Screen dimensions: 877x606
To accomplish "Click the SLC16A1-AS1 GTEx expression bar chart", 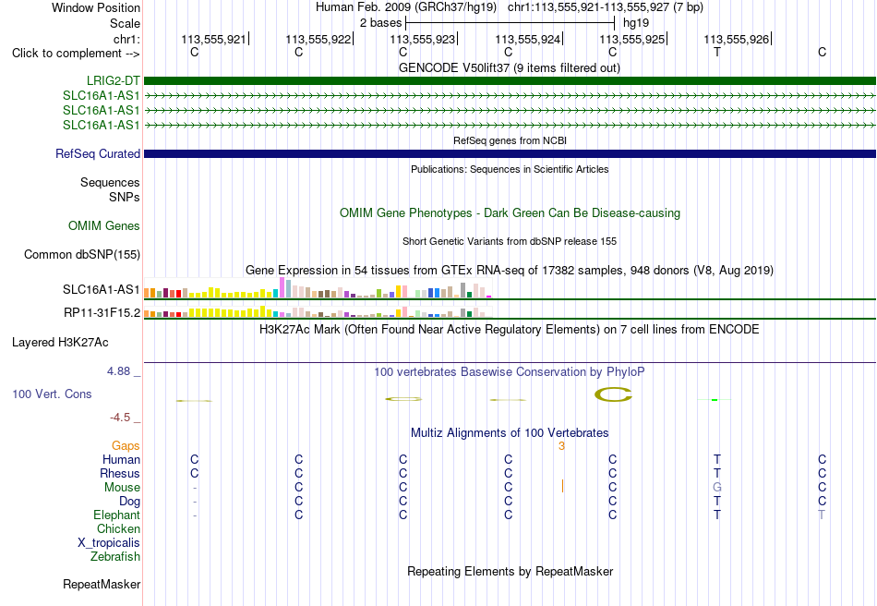I will (x=318, y=288).
